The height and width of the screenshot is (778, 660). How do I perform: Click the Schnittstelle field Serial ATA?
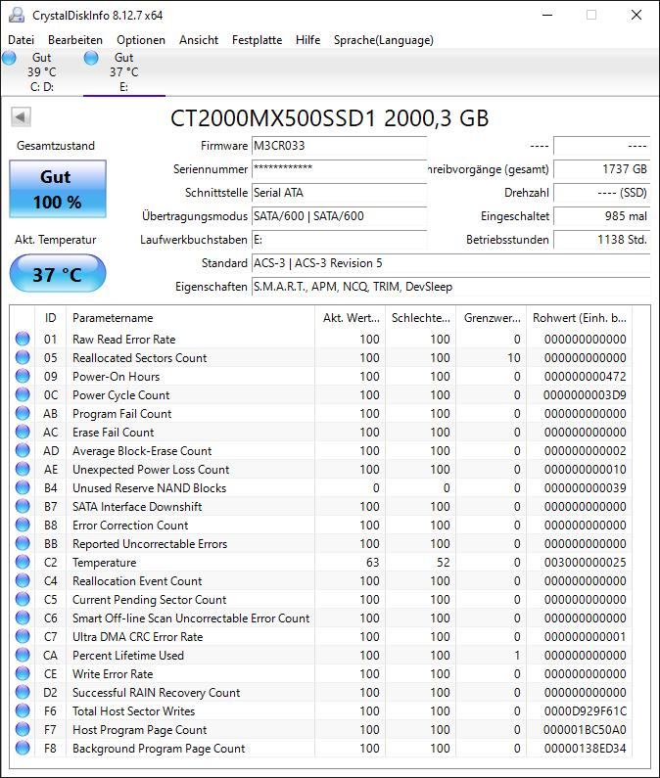point(339,193)
